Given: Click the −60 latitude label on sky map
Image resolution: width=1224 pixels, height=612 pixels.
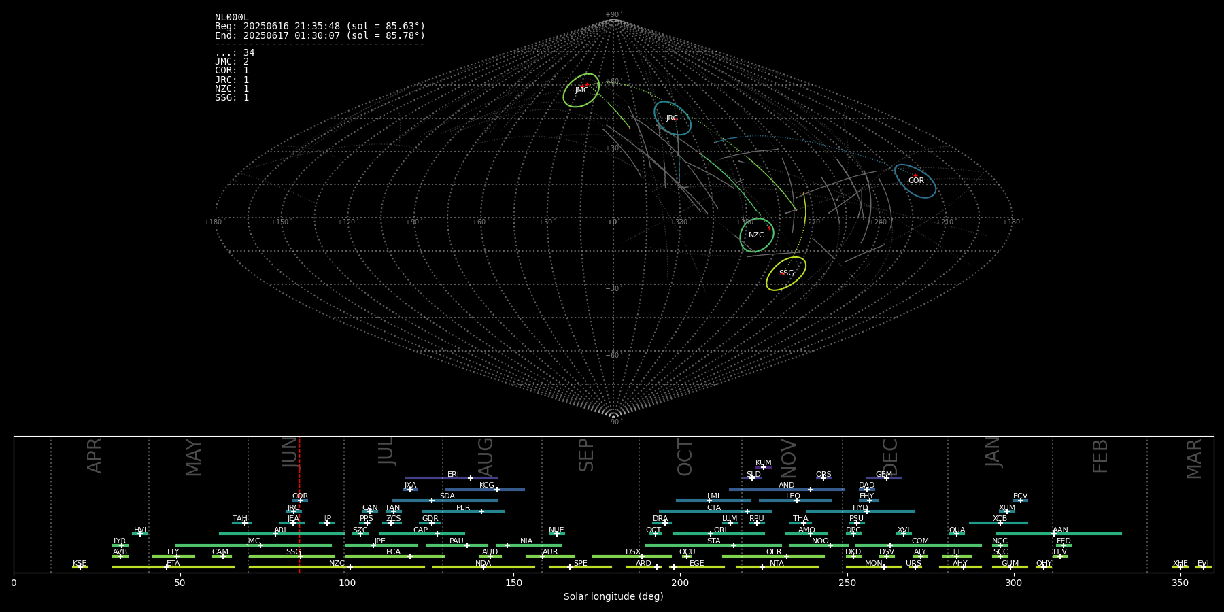Looking at the screenshot, I should 613,356.
